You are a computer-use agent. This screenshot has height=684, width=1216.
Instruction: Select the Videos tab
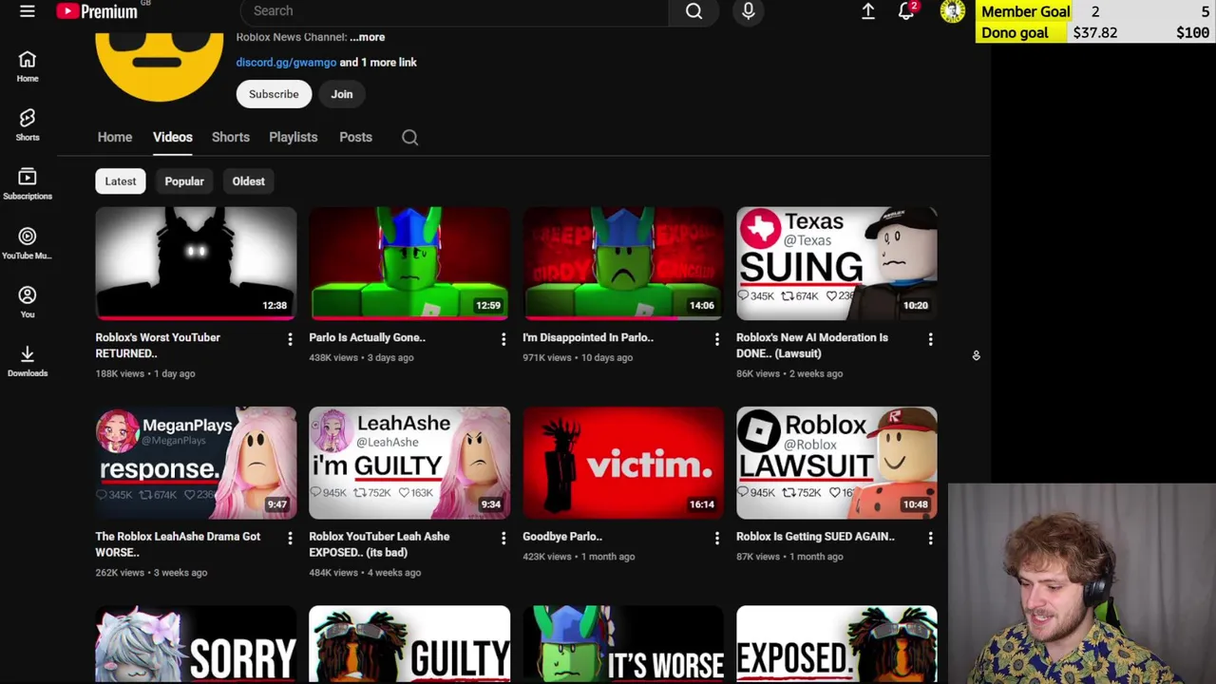pos(172,137)
